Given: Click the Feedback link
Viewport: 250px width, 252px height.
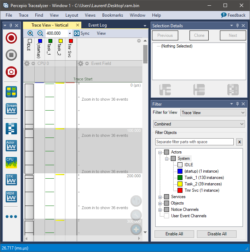Looking at the screenshot, I should coord(236,15).
